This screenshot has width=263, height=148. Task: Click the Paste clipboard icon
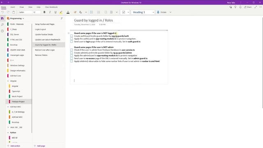(14, 12)
